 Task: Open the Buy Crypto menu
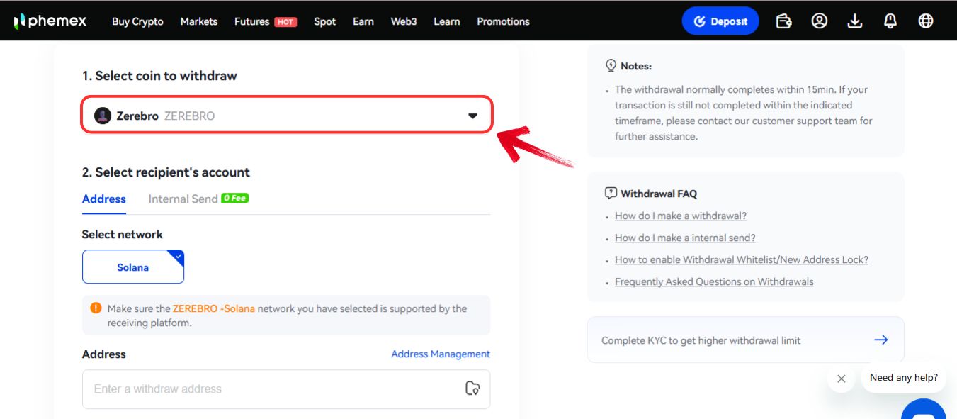click(137, 21)
